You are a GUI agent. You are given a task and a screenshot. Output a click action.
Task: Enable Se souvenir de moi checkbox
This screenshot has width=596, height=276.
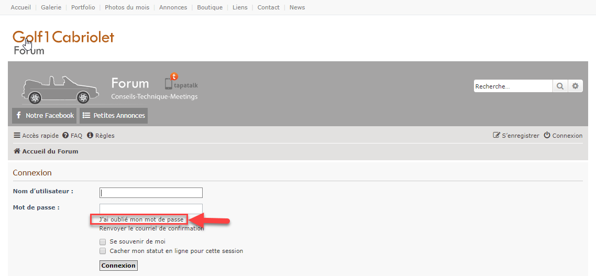tap(103, 242)
